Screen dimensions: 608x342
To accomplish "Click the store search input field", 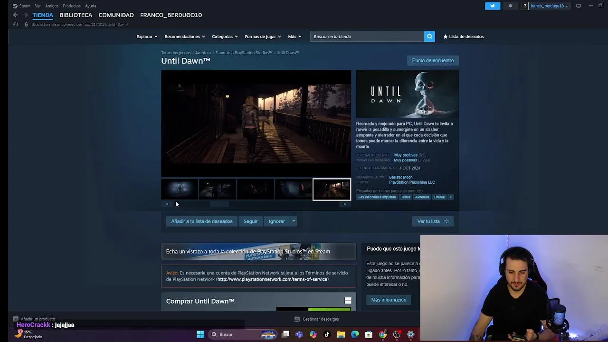I will [367, 37].
